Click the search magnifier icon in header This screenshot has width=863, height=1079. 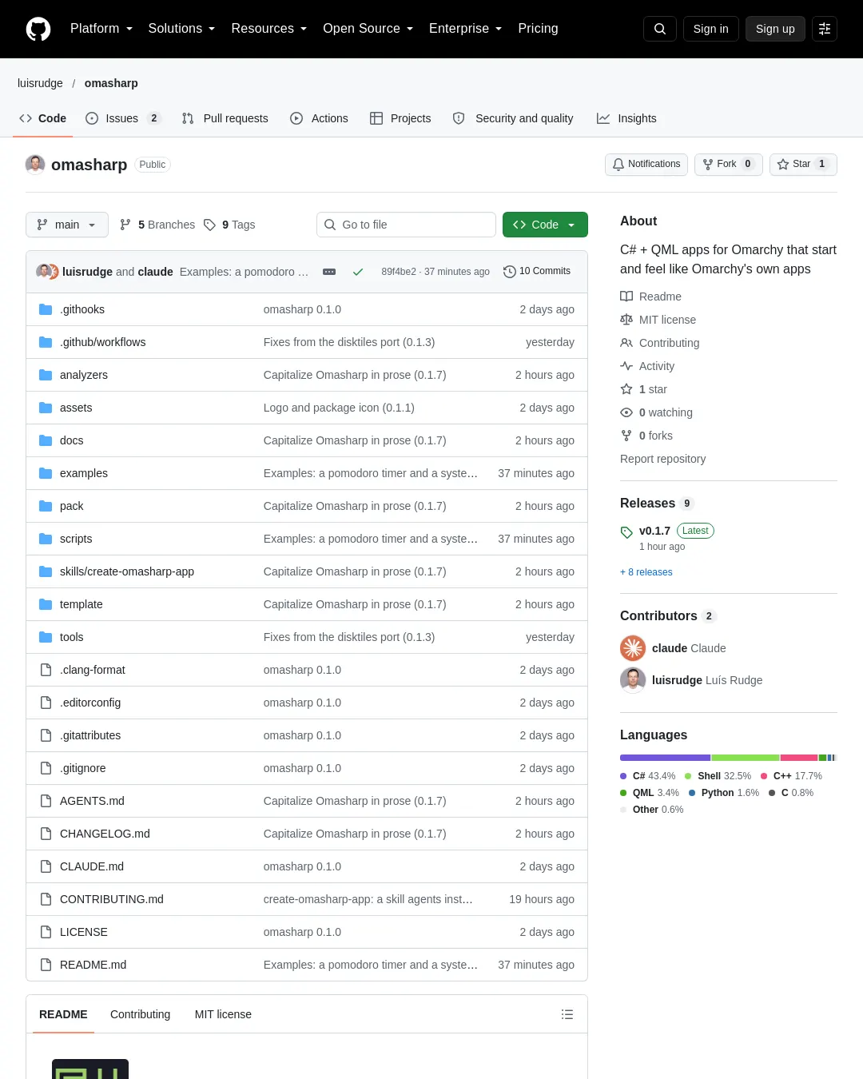click(660, 29)
